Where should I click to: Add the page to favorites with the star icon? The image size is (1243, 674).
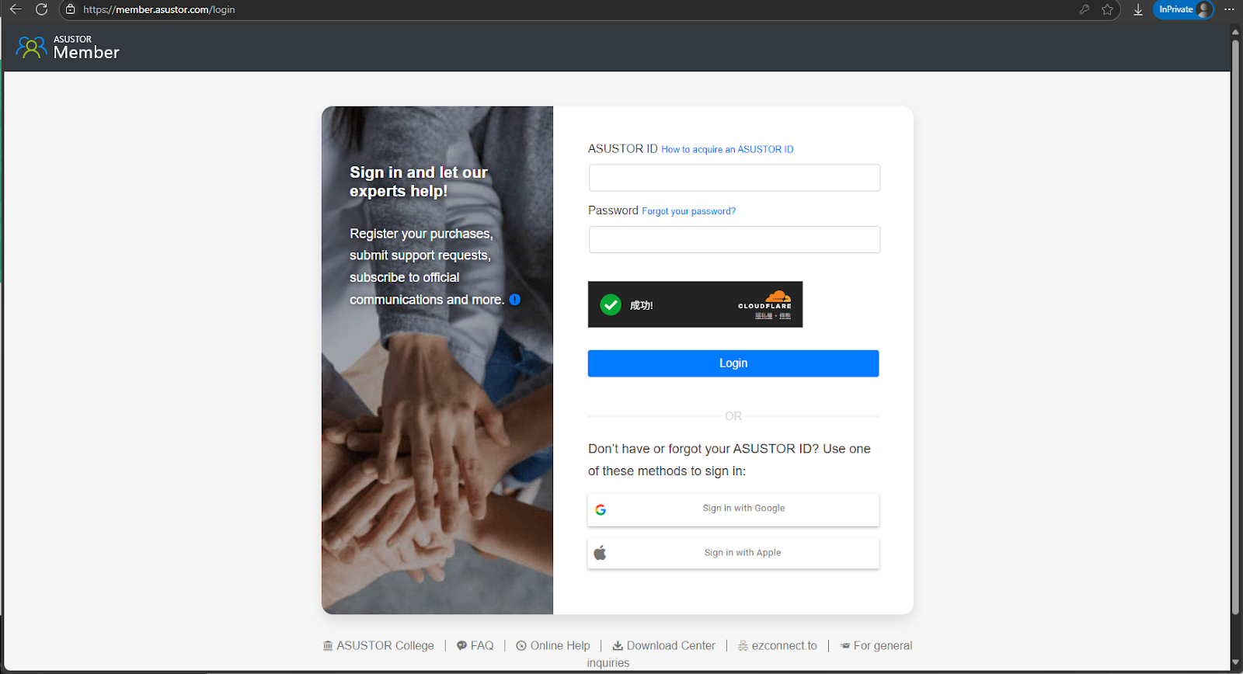pos(1108,9)
